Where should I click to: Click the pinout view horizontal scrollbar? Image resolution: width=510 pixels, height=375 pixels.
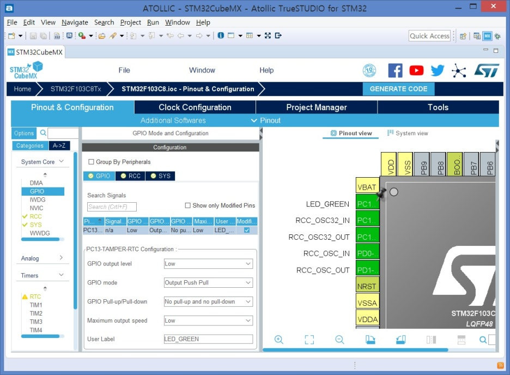click(x=355, y=350)
